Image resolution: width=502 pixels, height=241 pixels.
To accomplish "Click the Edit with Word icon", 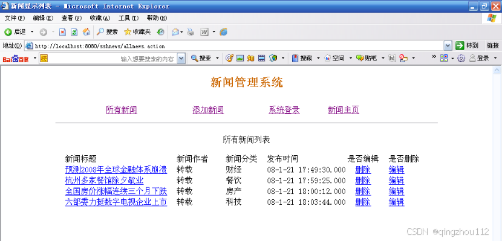I will point(204,32).
